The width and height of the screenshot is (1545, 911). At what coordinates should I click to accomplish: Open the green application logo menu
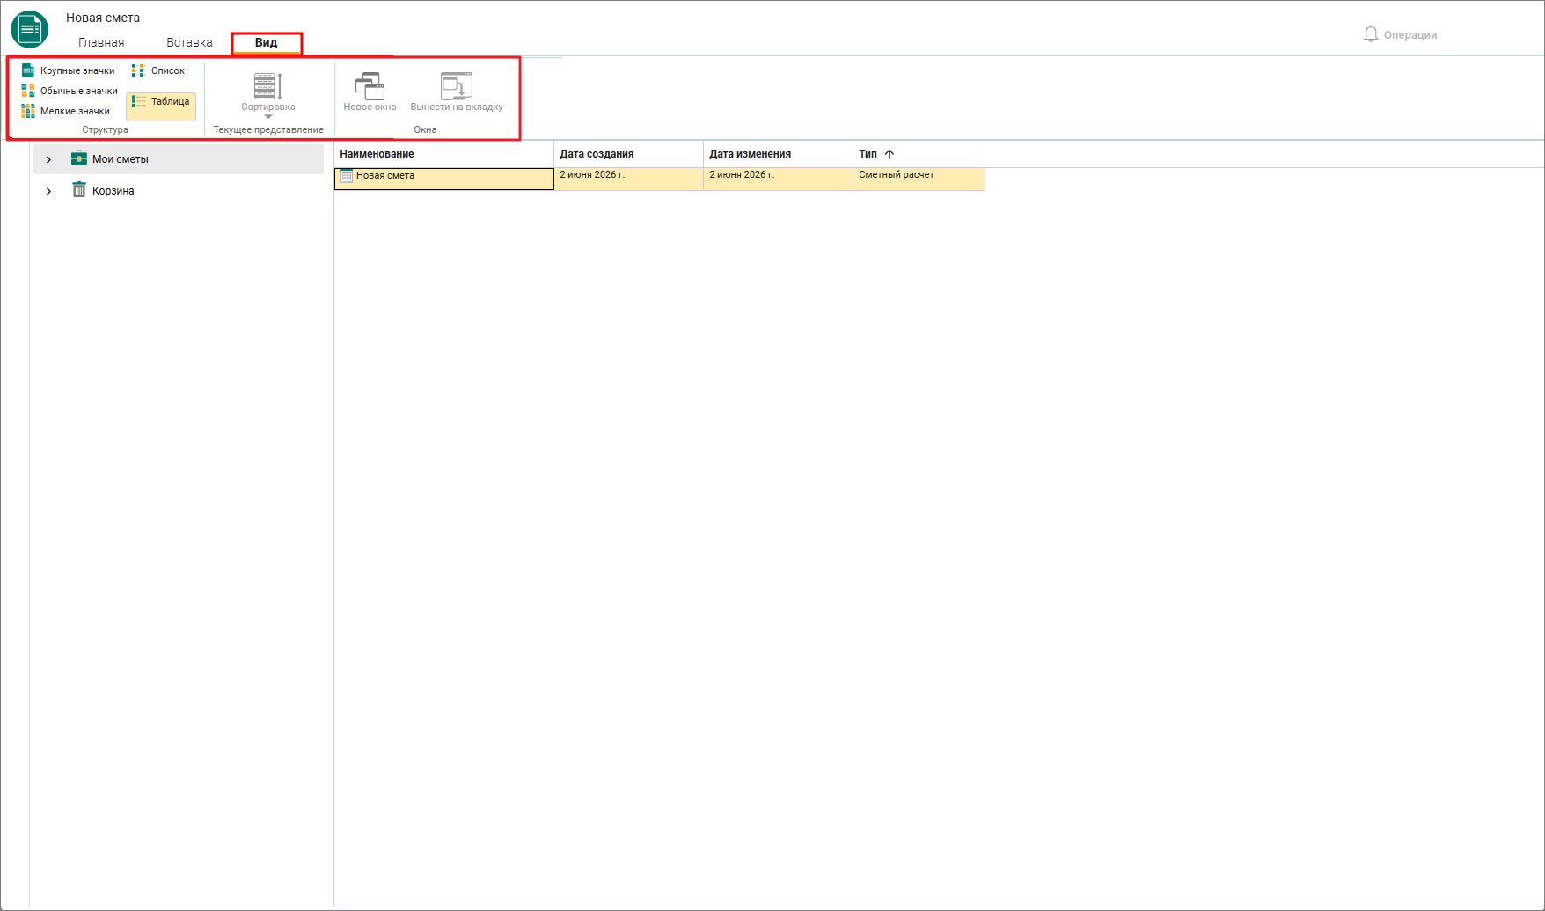pos(29,29)
